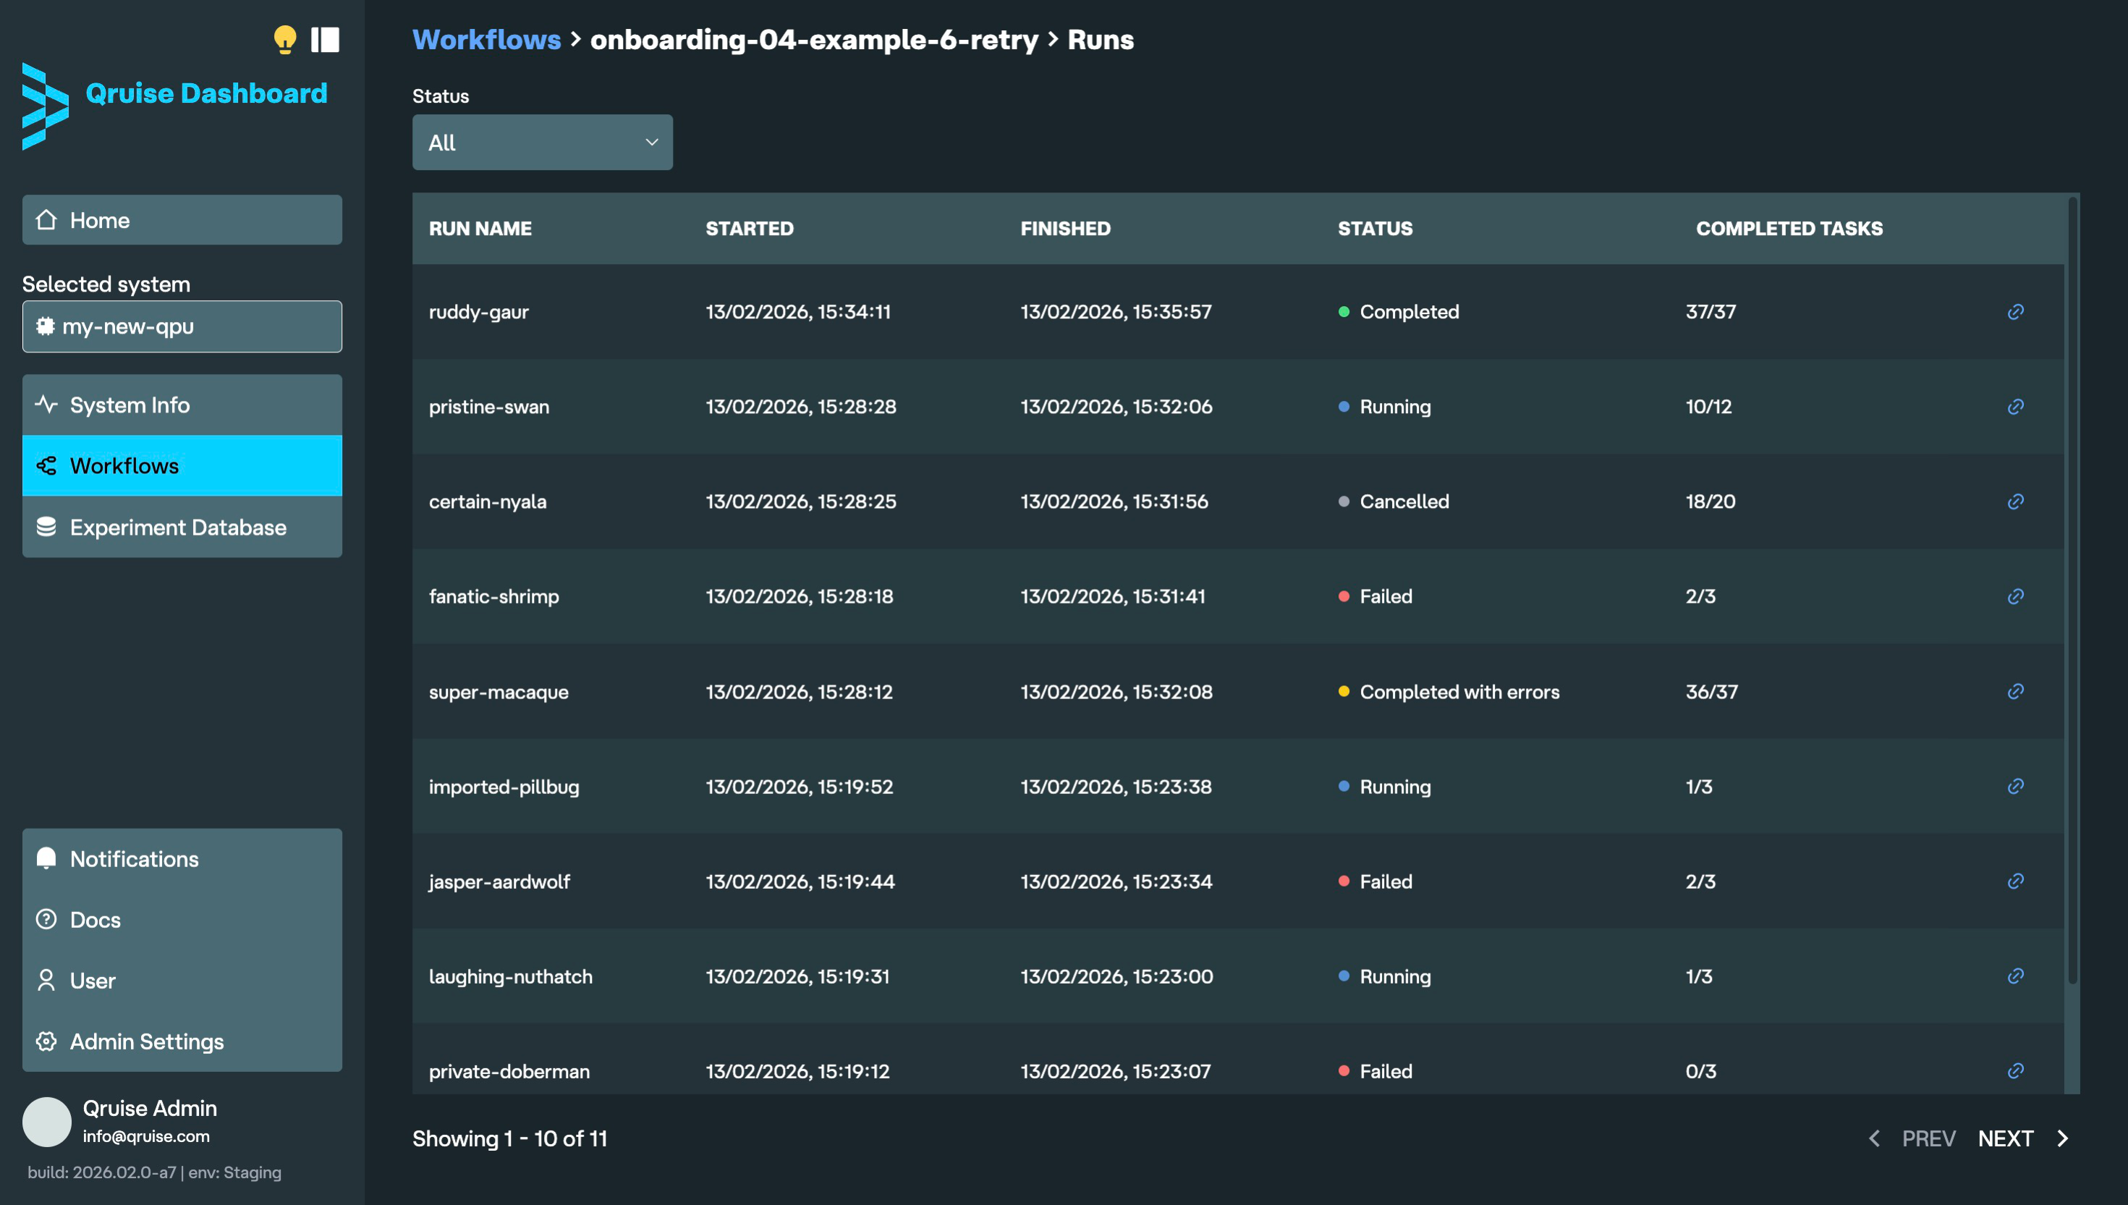
Task: Open link icon for ruddy-gaur run
Action: 2015,312
